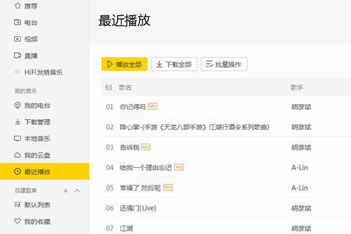Viewport: 351px width, 234px height.
Task: Click the 下载全部 button
Action: pyautogui.click(x=174, y=64)
